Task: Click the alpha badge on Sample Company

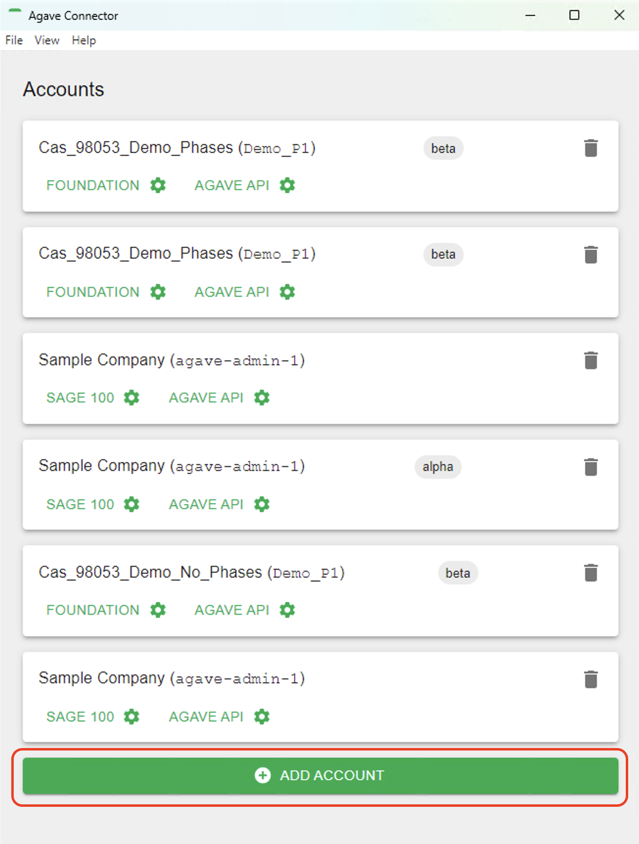Action: click(x=437, y=467)
